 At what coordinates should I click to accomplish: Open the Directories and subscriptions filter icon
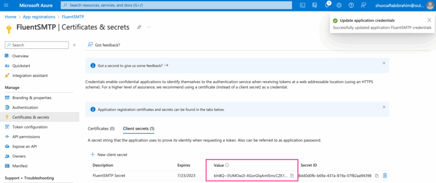[x=315, y=5]
